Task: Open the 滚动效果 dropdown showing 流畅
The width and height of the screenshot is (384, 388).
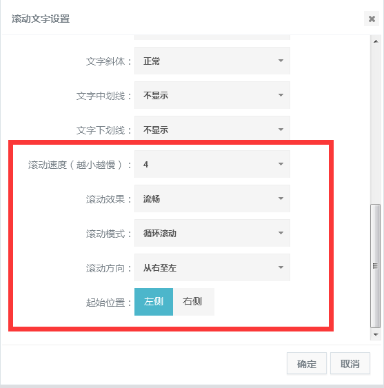Action: click(212, 198)
